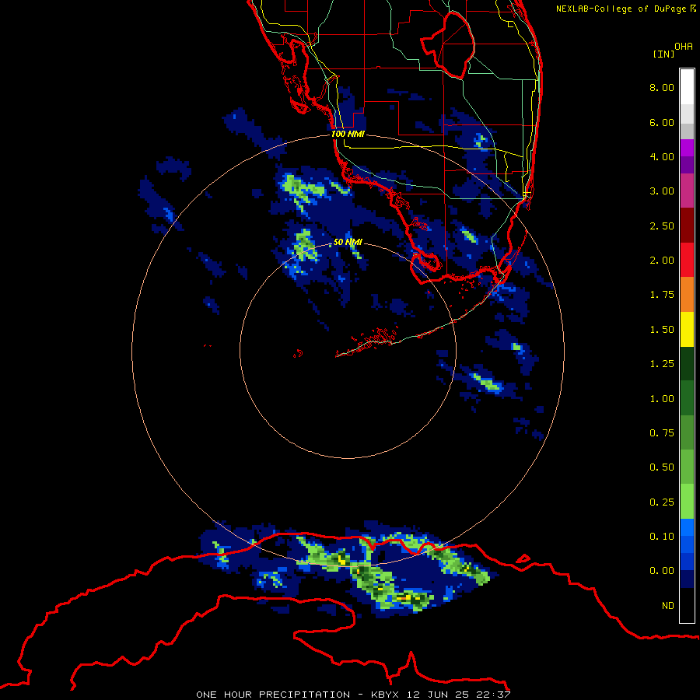Select the black ND swatch in legend
This screenshot has width=700, height=700.
(x=687, y=605)
